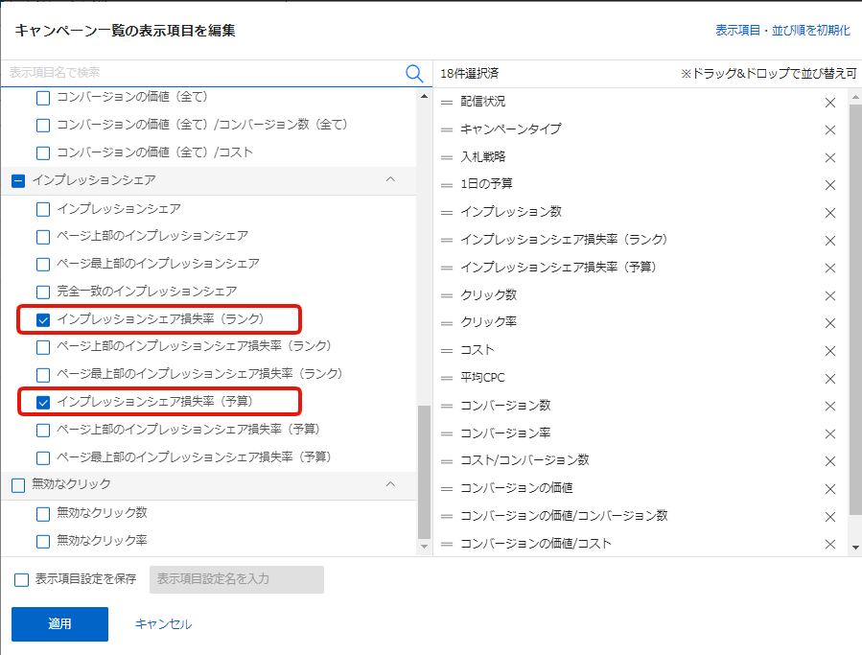Click the search magnifier icon
Viewport: 862px width, 655px height.
(414, 73)
